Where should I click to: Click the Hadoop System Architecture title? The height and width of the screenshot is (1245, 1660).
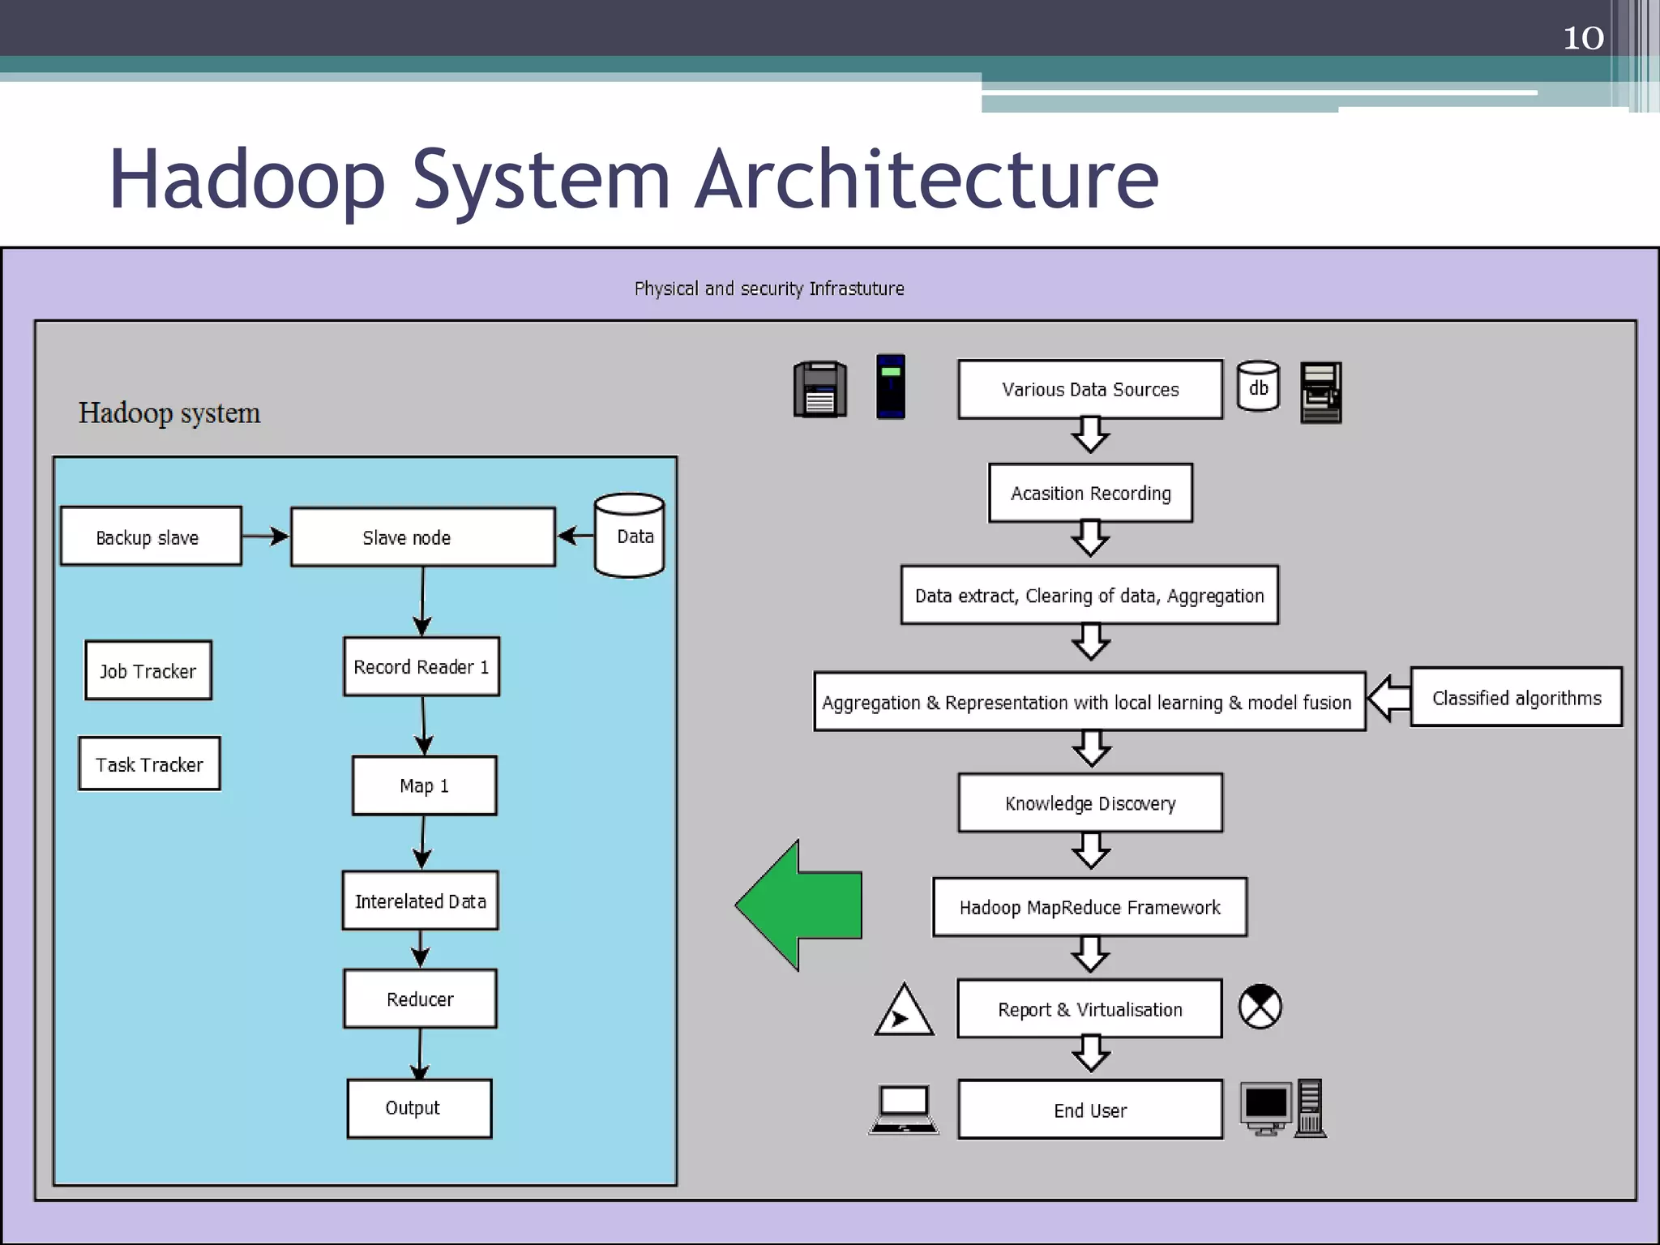(x=634, y=179)
